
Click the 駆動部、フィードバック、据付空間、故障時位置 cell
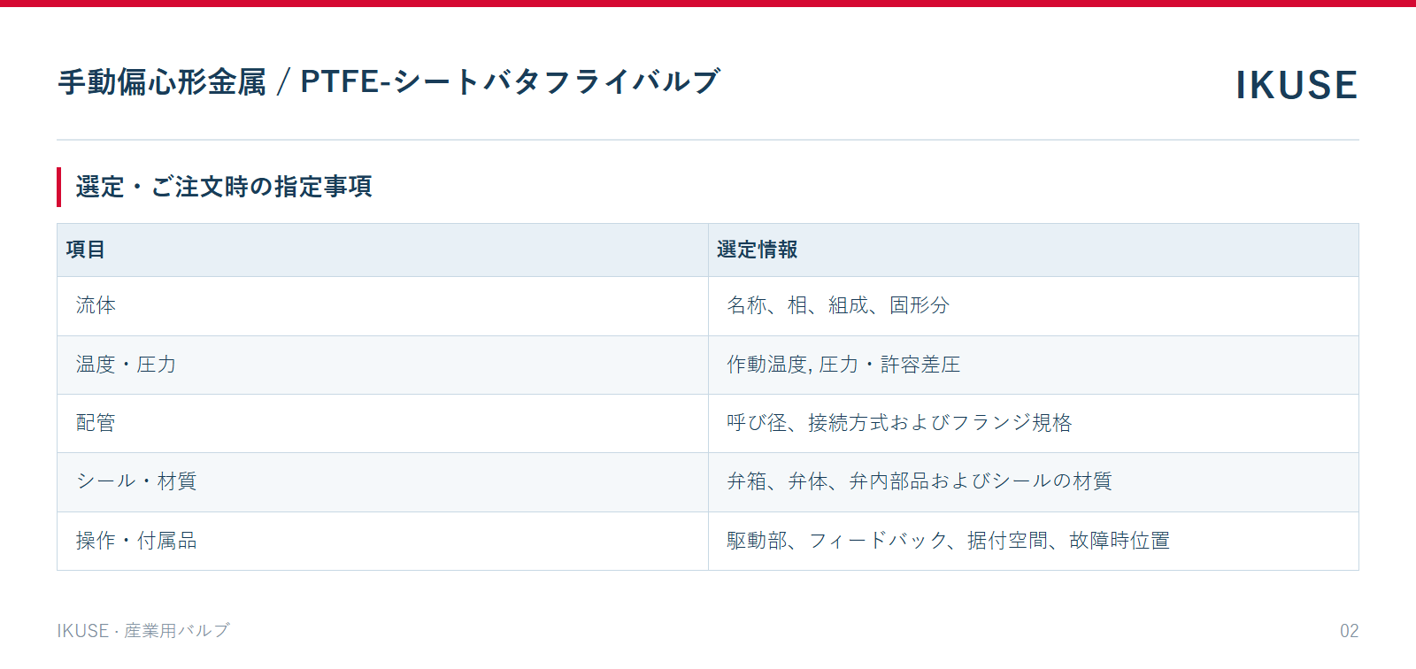(1034, 541)
